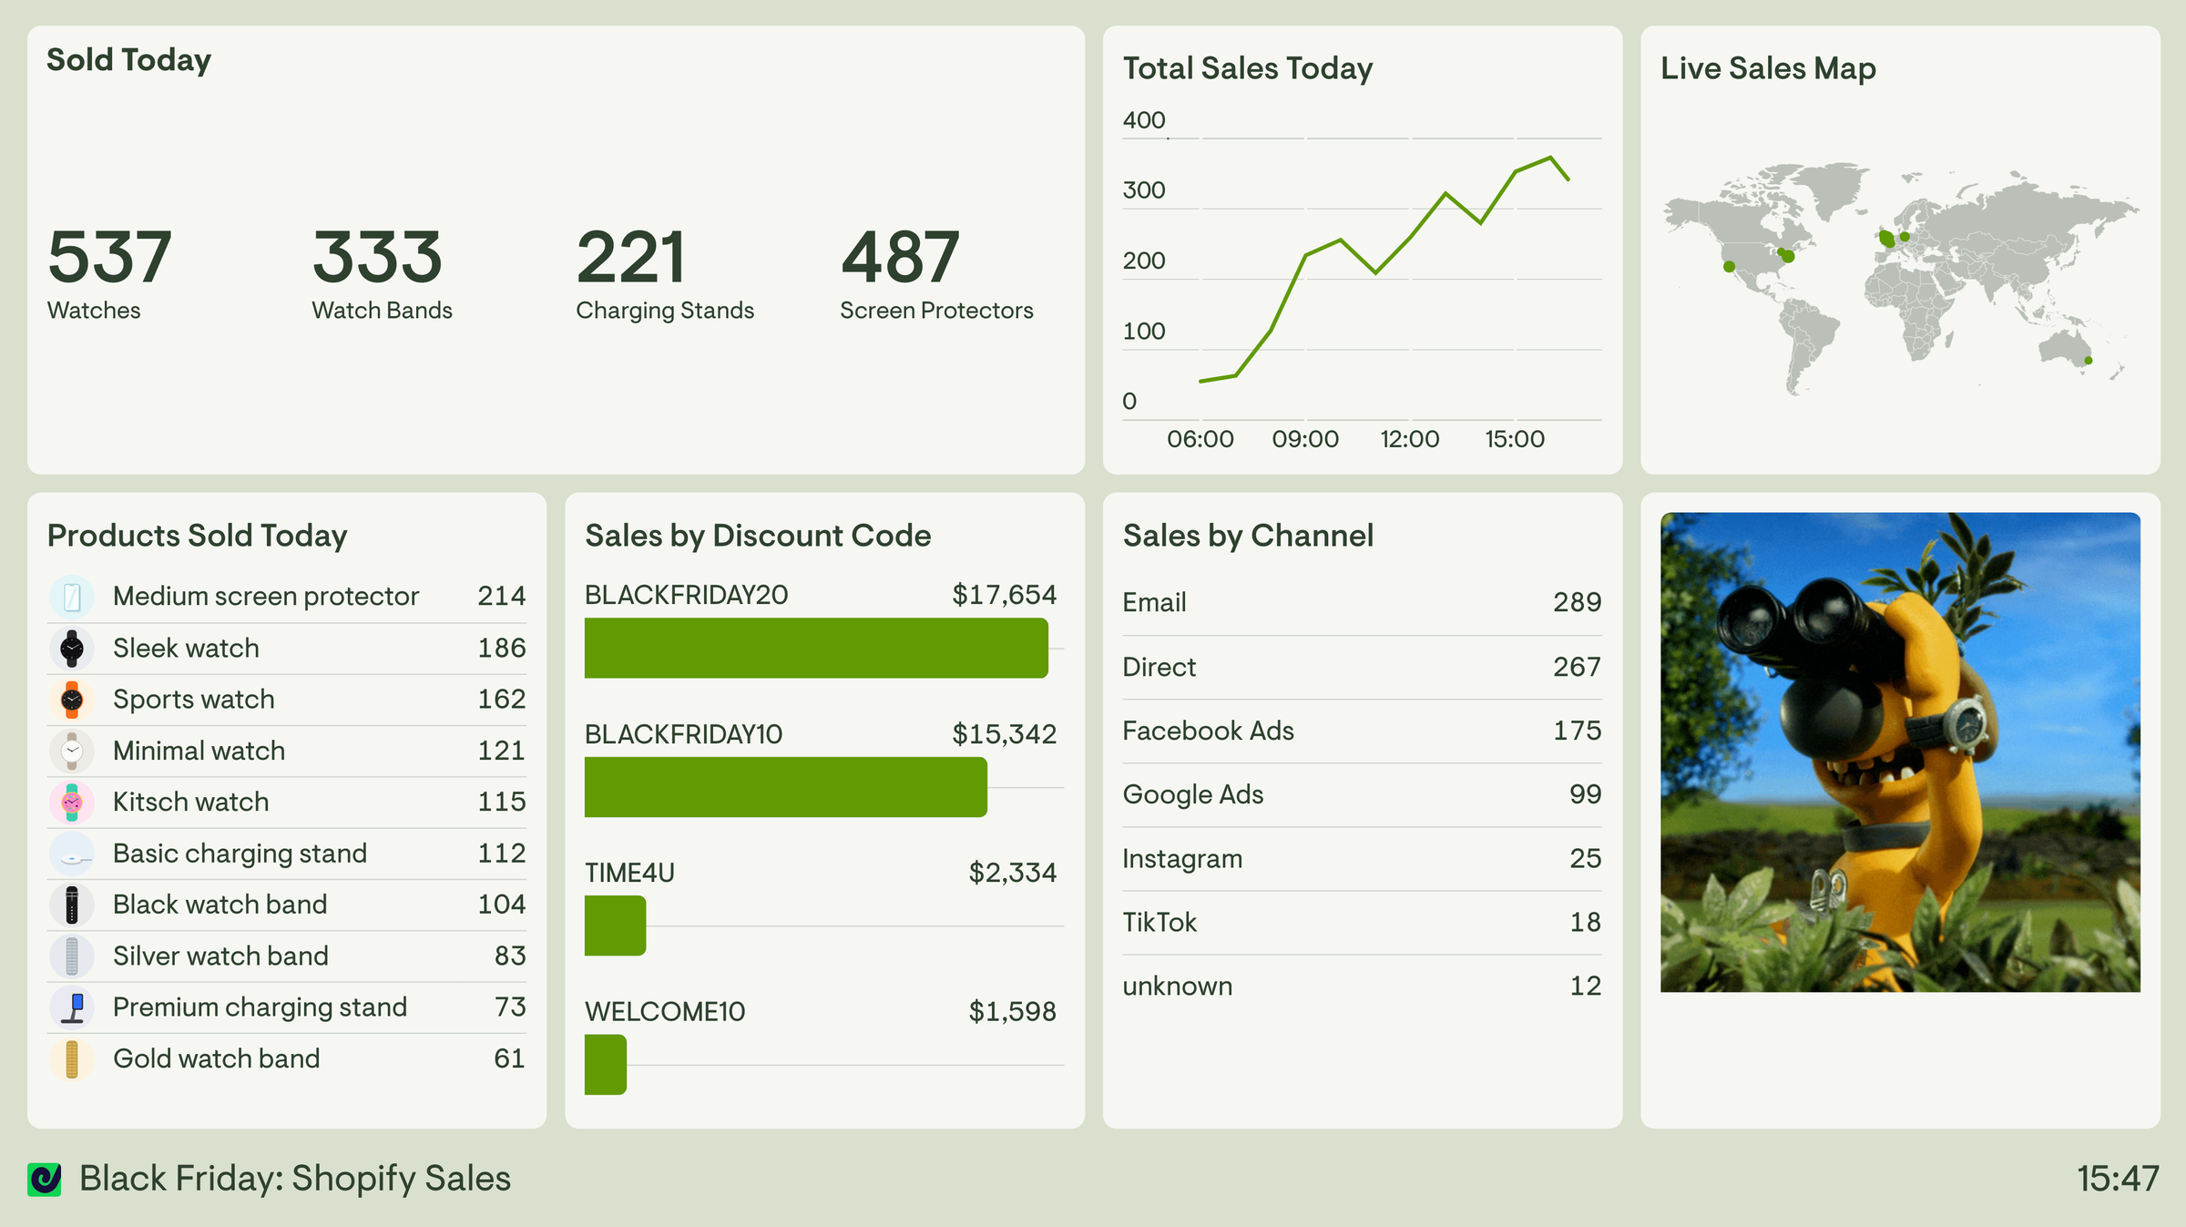This screenshot has height=1227, width=2186.
Task: Click the US west coast sales dot
Action: click(x=1730, y=267)
